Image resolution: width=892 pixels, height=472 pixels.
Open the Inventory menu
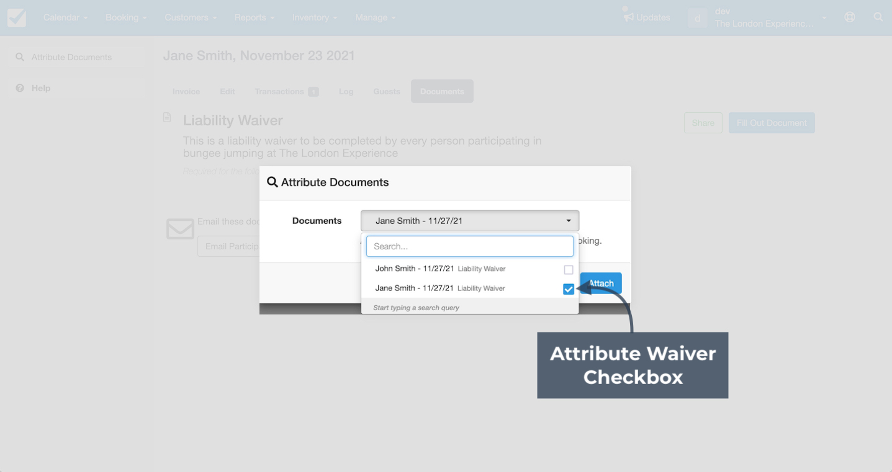tap(315, 17)
